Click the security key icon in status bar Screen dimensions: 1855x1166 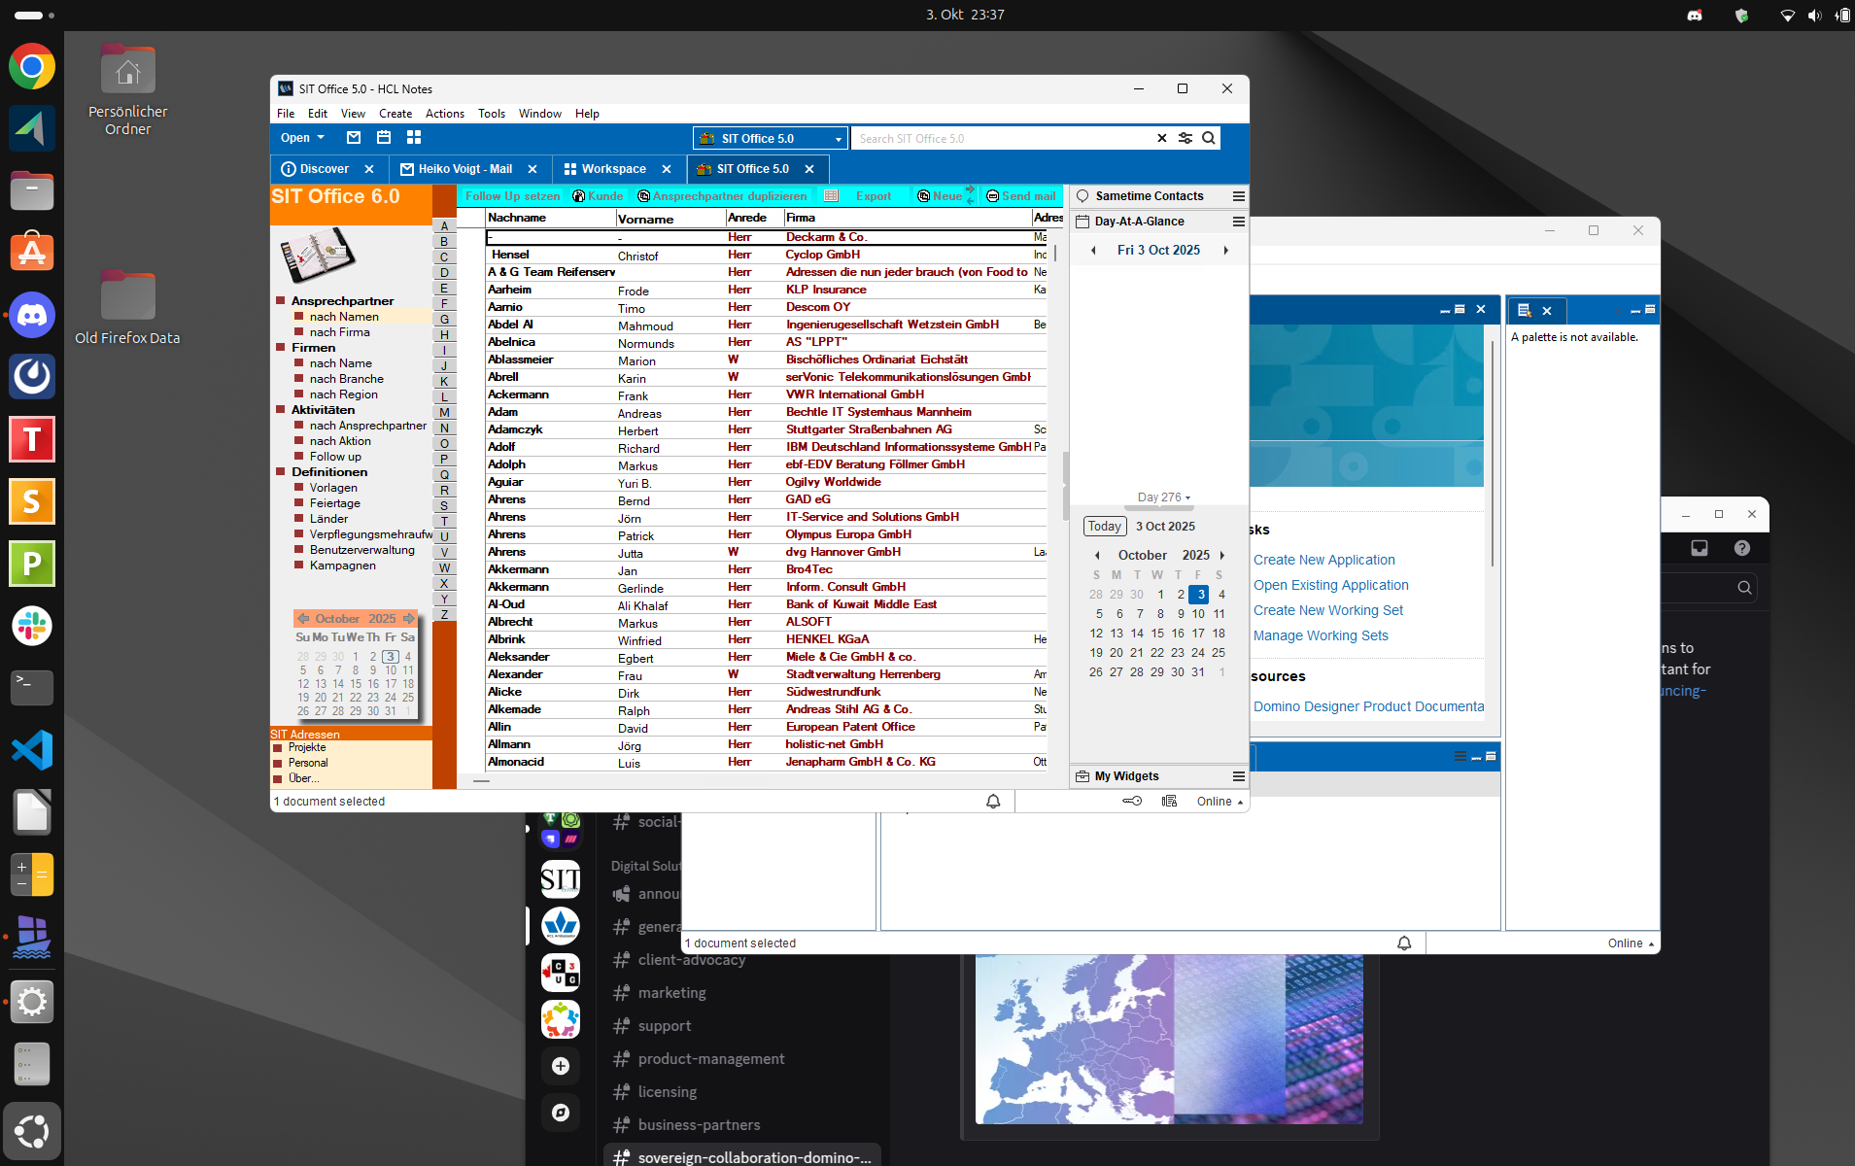point(1132,802)
